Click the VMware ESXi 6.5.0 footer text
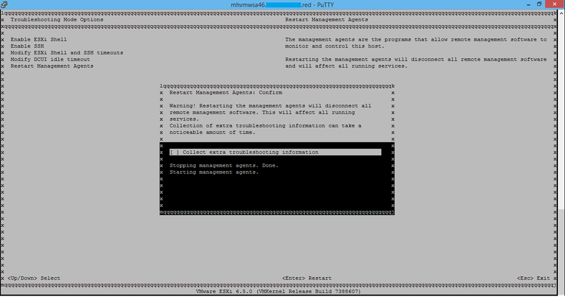The width and height of the screenshot is (565, 300). click(278, 291)
